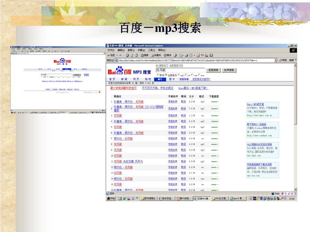The image size is (310, 232).
Task: Select the ram format radio option
Action: tap(192, 75)
